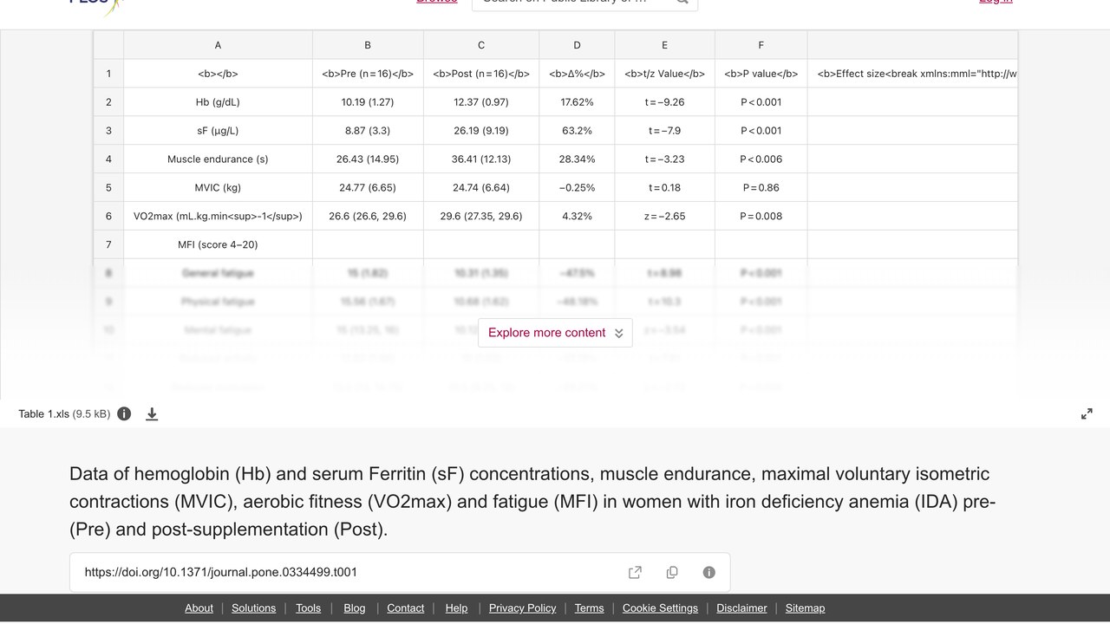Open the Tools footer link
The image size is (1110, 624).
[x=308, y=608]
